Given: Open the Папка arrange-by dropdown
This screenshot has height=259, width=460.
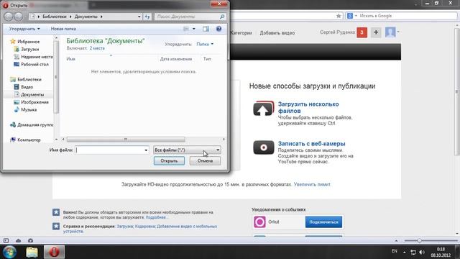Looking at the screenshot, I should [205, 44].
